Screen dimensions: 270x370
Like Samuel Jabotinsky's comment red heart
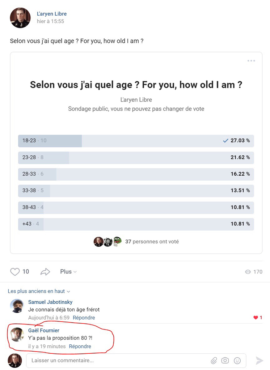[256, 318]
